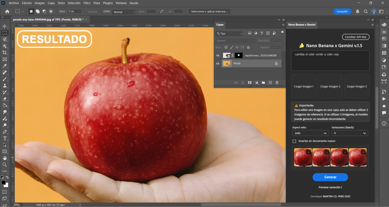Select the Zoom magnifier tool
Image resolution: width=389 pixels, height=207 pixels.
click(5, 164)
